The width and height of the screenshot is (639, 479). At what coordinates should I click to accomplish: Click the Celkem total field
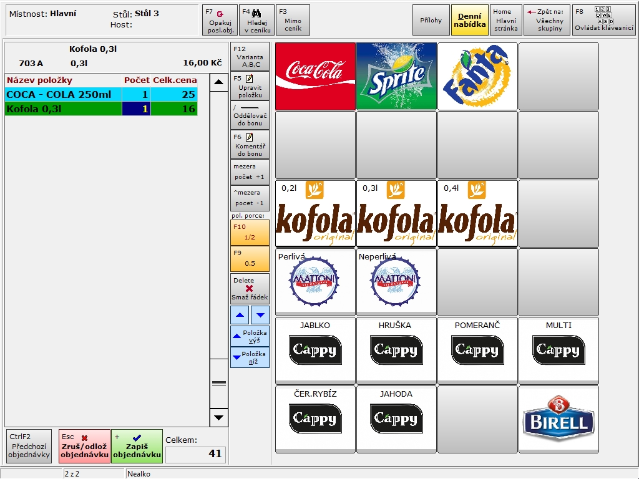click(195, 454)
